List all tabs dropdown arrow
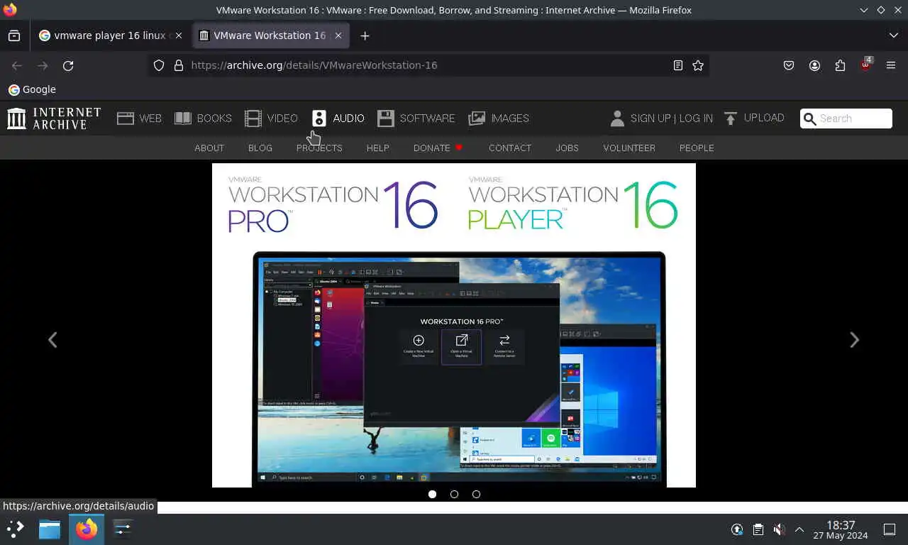 coord(893,35)
